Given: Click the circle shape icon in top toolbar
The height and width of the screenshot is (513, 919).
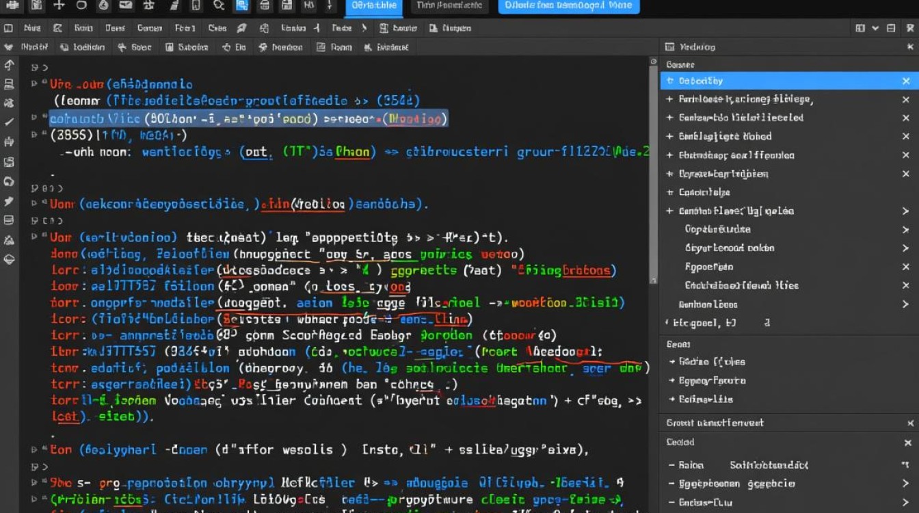Looking at the screenshot, I should click(x=81, y=5).
